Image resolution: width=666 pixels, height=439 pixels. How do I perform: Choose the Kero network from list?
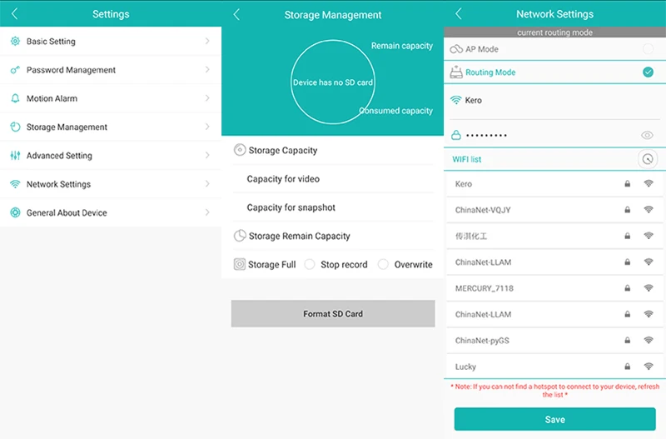coord(554,183)
